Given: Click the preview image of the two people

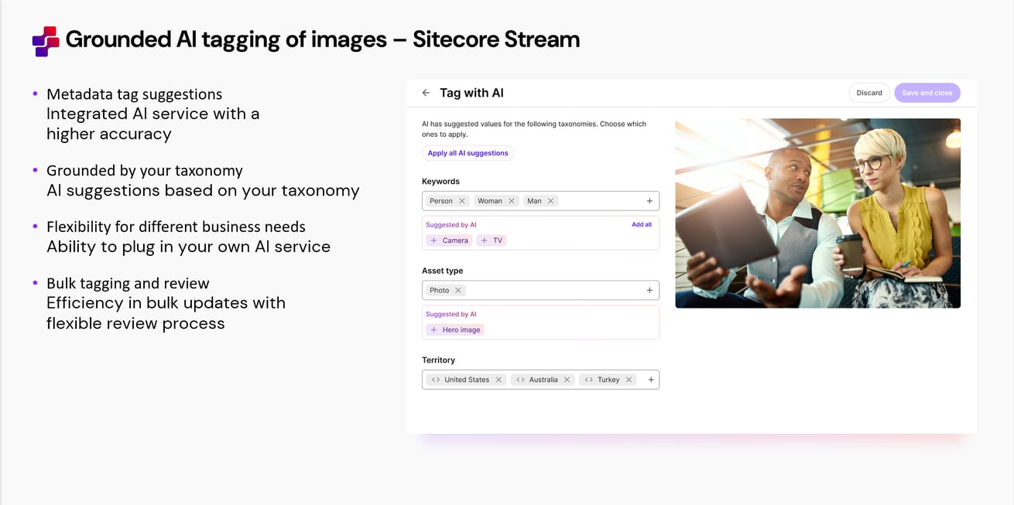Looking at the screenshot, I should [x=817, y=213].
